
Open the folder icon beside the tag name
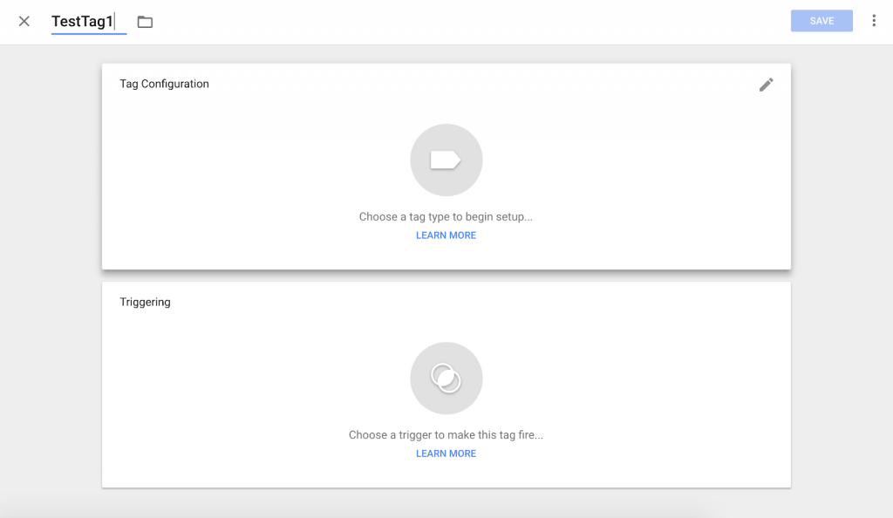(145, 22)
